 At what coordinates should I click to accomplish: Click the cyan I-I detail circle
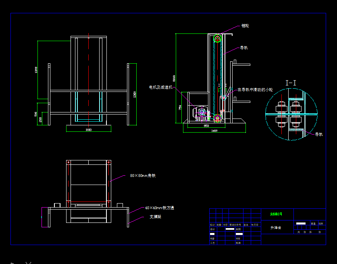pos(291,114)
